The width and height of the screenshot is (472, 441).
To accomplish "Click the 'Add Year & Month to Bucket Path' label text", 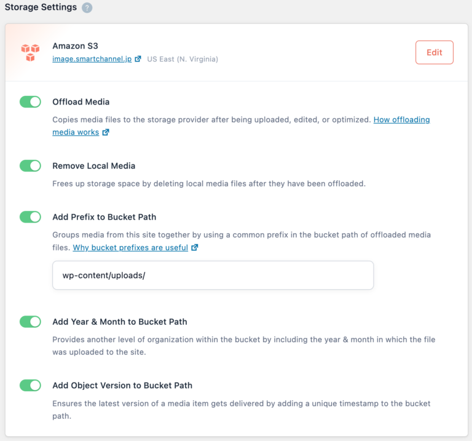I will [x=120, y=322].
